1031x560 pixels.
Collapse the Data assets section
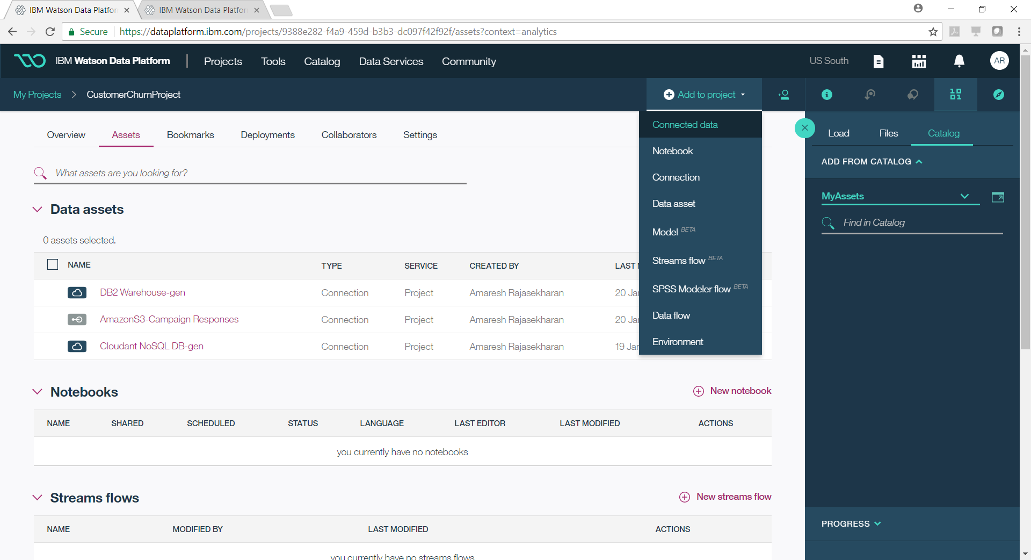tap(38, 210)
